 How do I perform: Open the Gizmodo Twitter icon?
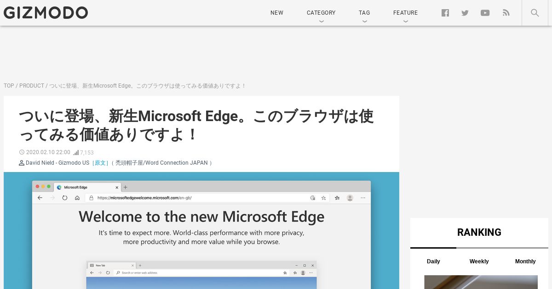465,13
